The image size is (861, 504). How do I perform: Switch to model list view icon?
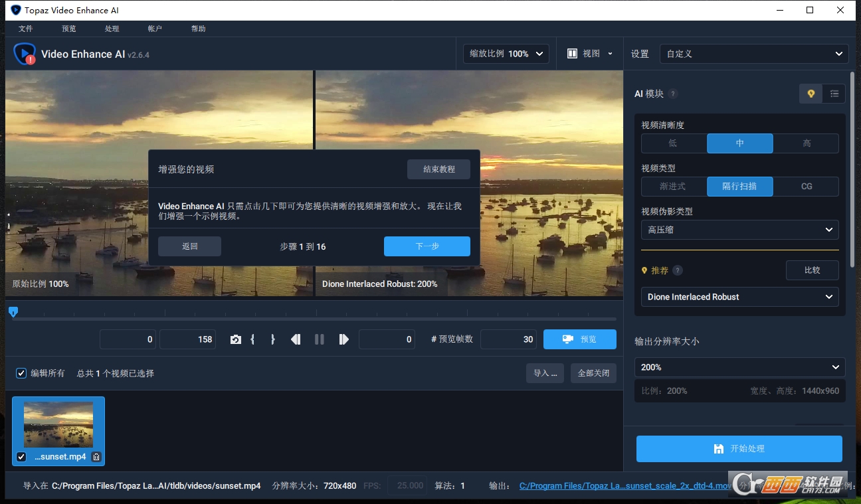[x=834, y=94]
